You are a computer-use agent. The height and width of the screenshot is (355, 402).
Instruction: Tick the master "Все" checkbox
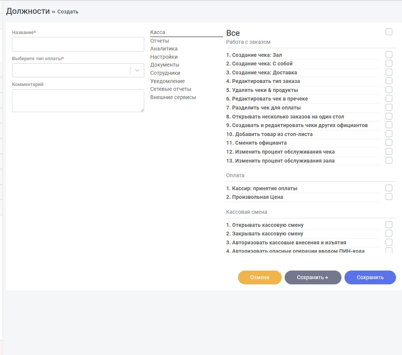389,32
